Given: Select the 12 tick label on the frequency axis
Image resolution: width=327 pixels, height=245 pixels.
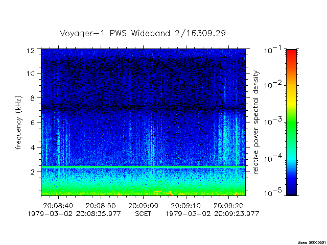Looking at the screenshot, I should [31, 51].
